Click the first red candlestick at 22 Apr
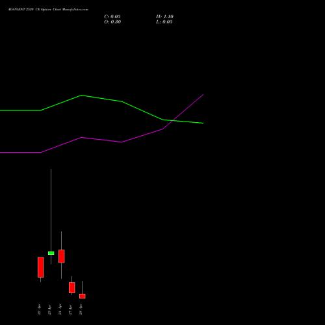 point(40,267)
